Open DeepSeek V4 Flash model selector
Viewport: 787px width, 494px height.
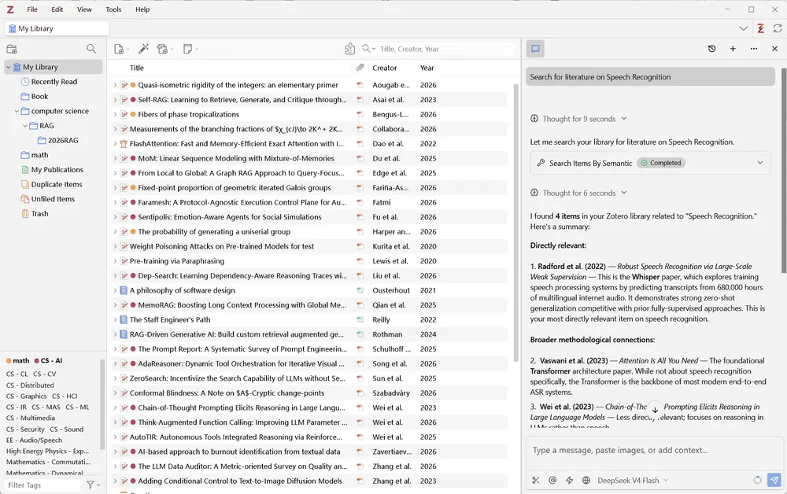pos(633,481)
